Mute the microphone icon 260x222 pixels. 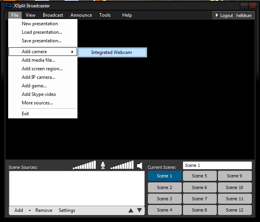click(103, 165)
